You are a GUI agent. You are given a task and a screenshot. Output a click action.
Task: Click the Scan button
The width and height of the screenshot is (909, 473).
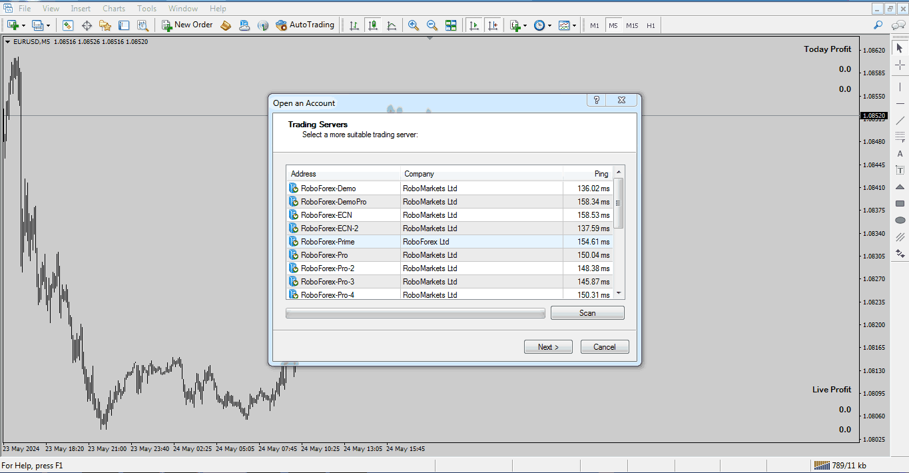coord(587,313)
